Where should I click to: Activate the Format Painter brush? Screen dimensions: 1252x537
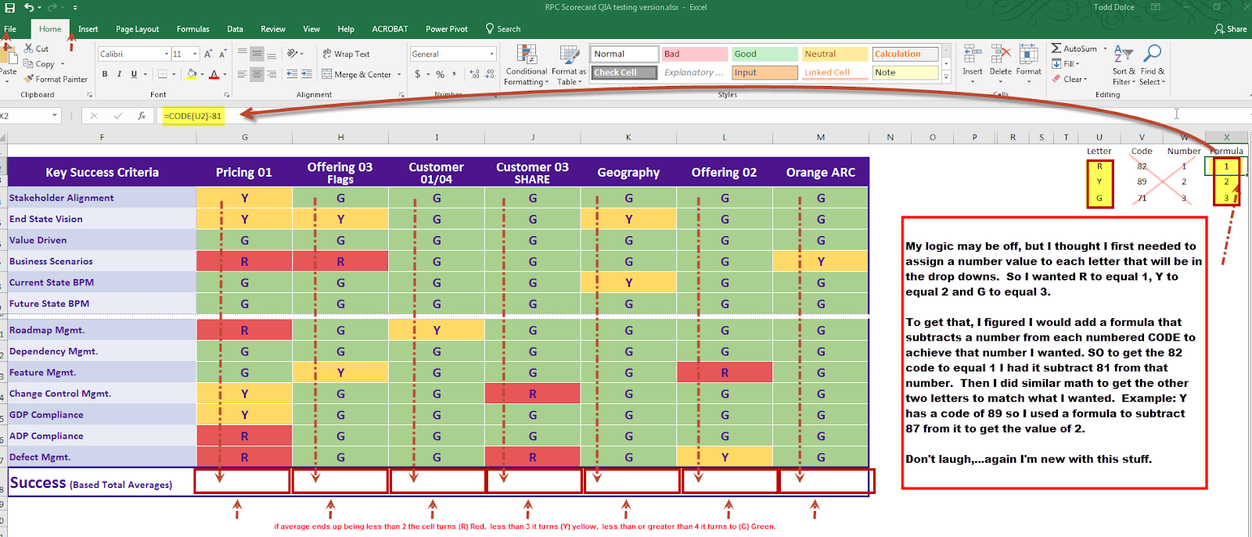56,79
